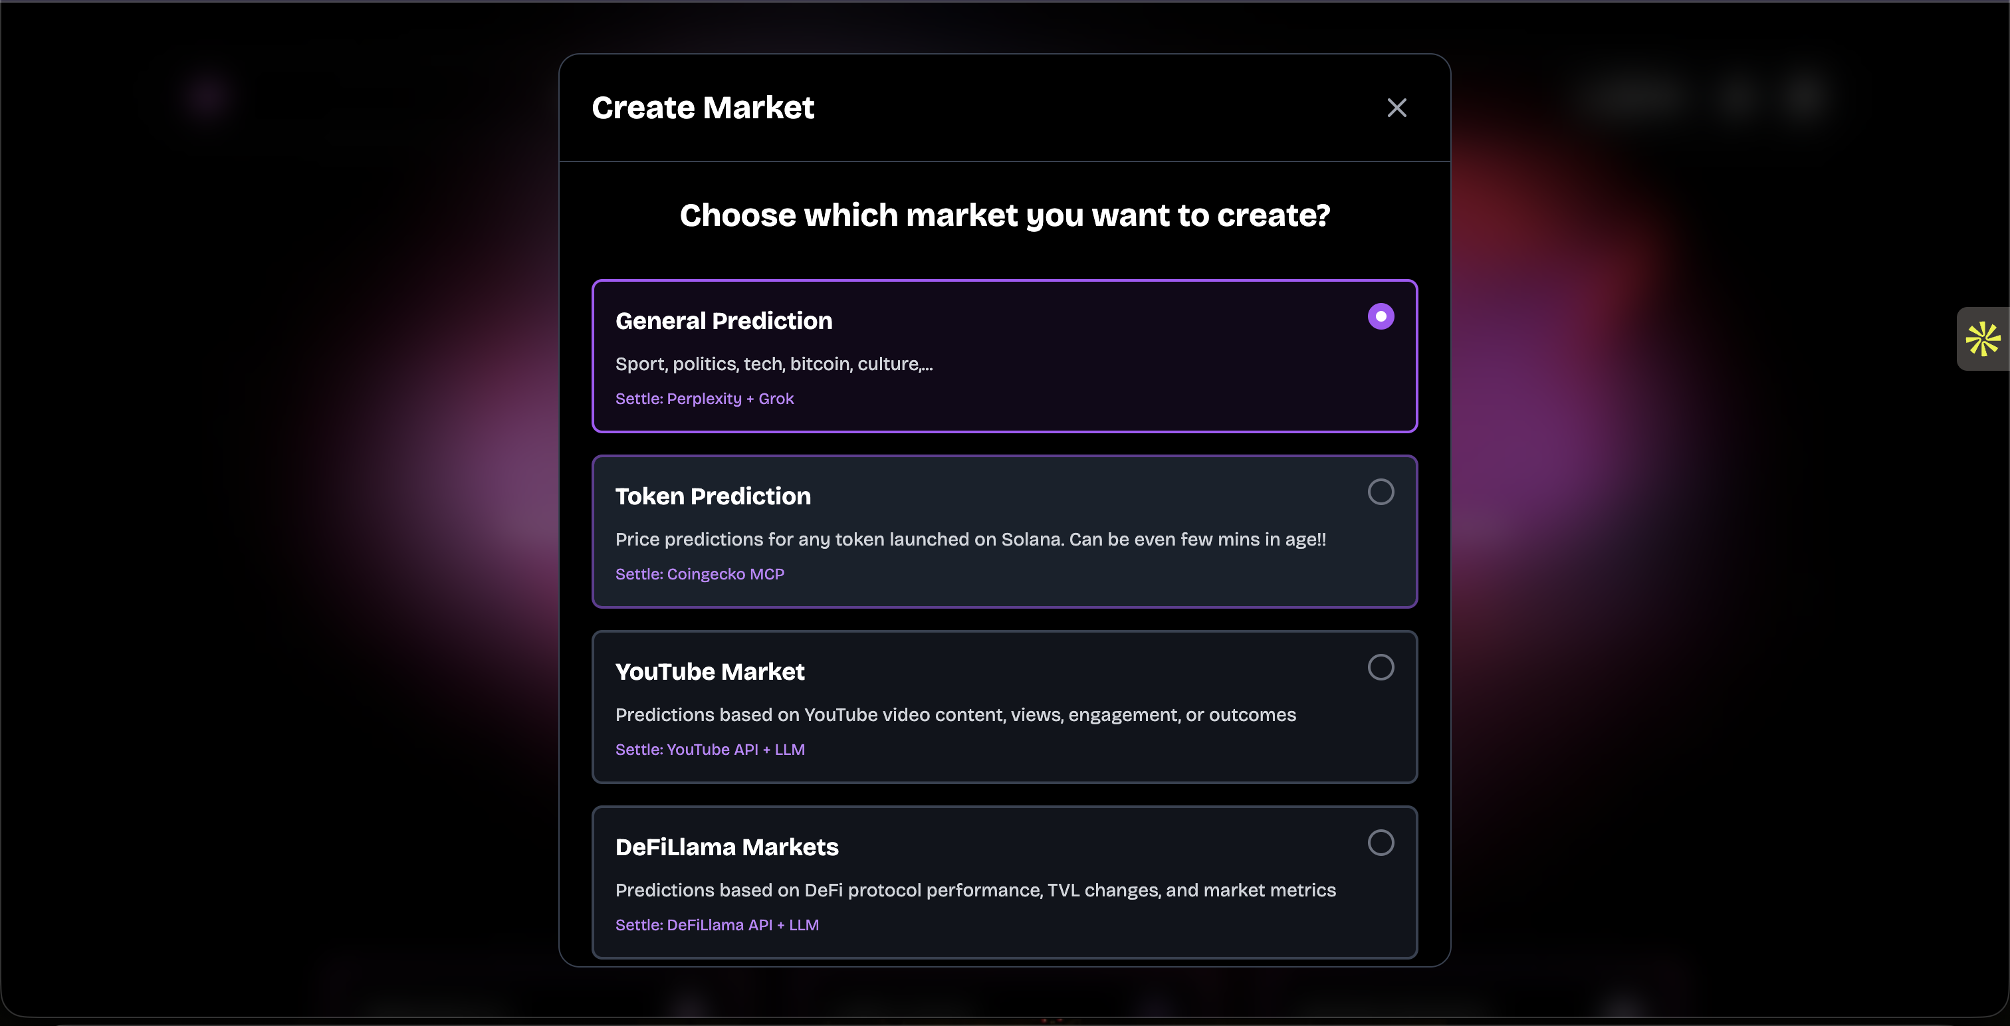Image resolution: width=2010 pixels, height=1026 pixels.
Task: Click the DeFi protocol TVL description text
Action: [x=975, y=890]
